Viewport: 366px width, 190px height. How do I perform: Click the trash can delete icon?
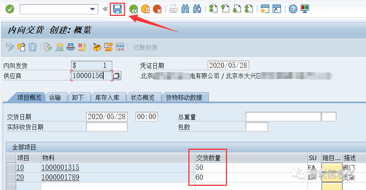click(33, 47)
